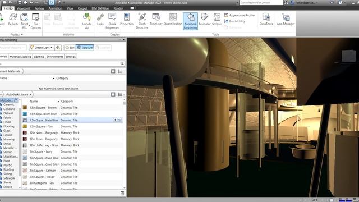Select 1.5in Squa...Slate Blue material row
Image resolution: width=359 pixels, height=202 pixels.
click(x=72, y=120)
